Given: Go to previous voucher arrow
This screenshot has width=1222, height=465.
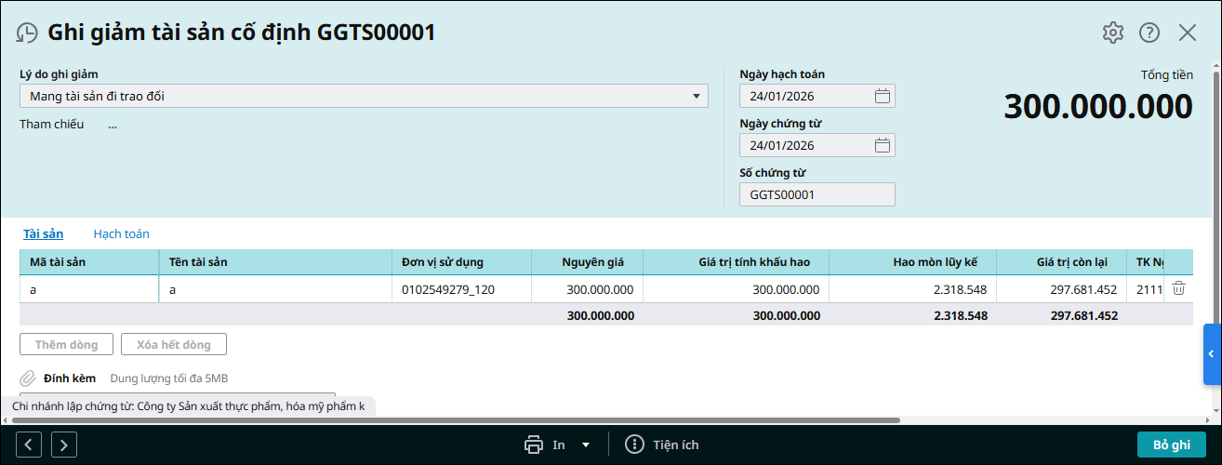Looking at the screenshot, I should pos(30,445).
